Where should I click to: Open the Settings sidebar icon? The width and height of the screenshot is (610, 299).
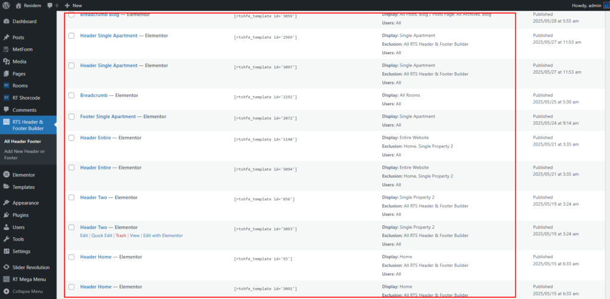pyautogui.click(x=6, y=251)
